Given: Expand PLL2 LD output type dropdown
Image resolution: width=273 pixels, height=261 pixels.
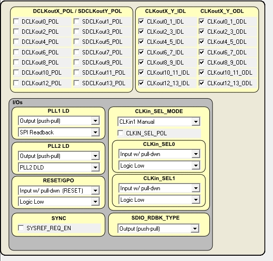Looking at the screenshot, I should (59, 156).
